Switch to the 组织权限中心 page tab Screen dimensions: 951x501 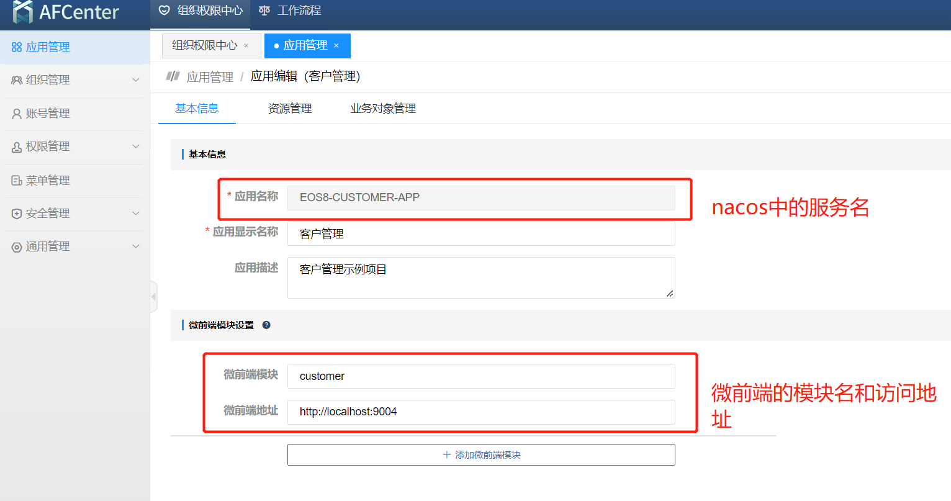[x=211, y=45]
